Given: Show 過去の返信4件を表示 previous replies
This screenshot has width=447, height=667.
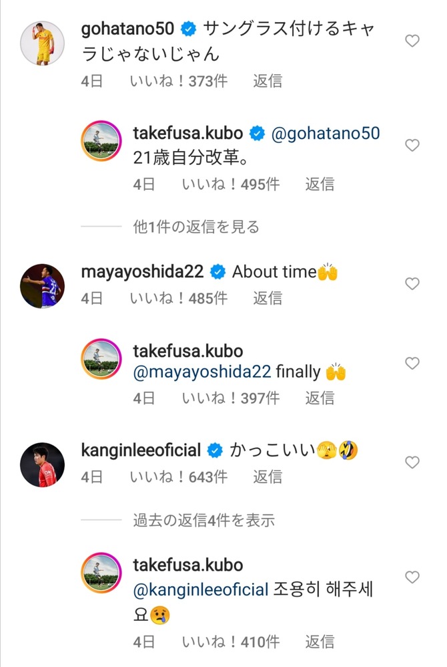Looking at the screenshot, I should click(203, 520).
